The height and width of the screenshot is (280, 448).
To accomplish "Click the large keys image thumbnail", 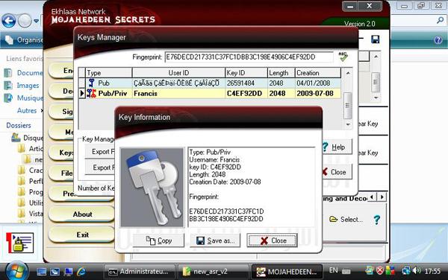I will 152,187.
